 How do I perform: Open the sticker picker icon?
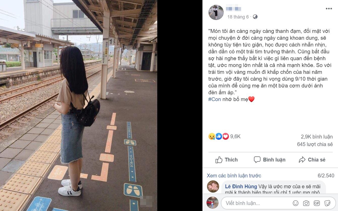(x=327, y=203)
